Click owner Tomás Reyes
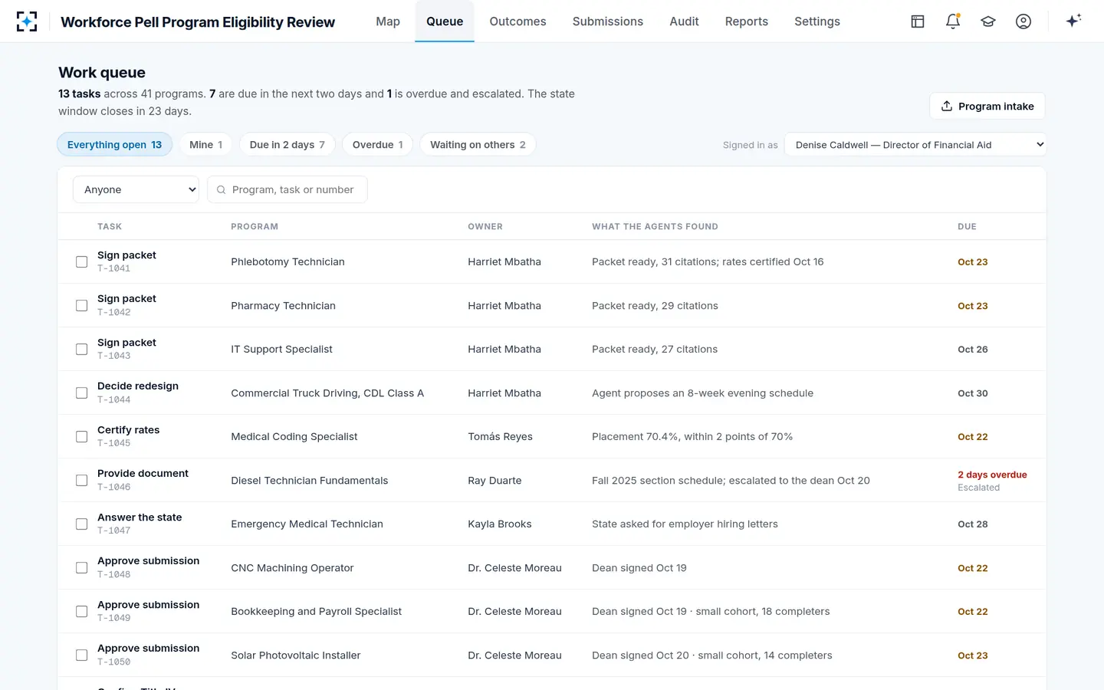 [500, 437]
